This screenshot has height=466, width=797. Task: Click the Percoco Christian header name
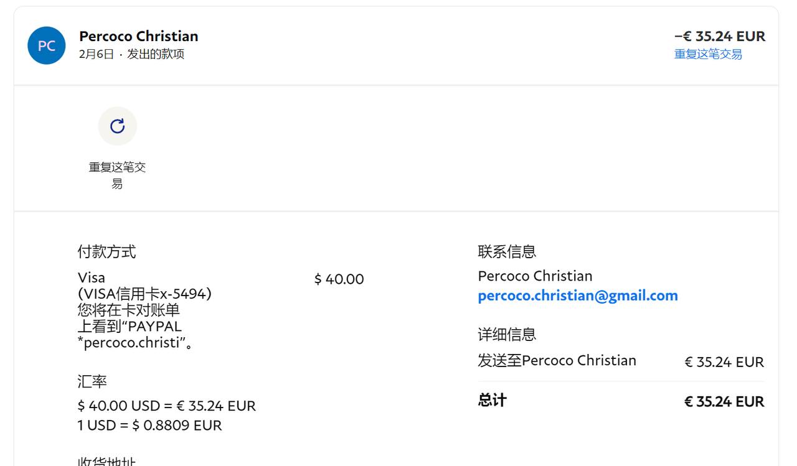coord(139,36)
